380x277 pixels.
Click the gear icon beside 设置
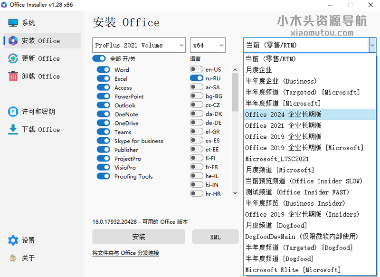13,240
